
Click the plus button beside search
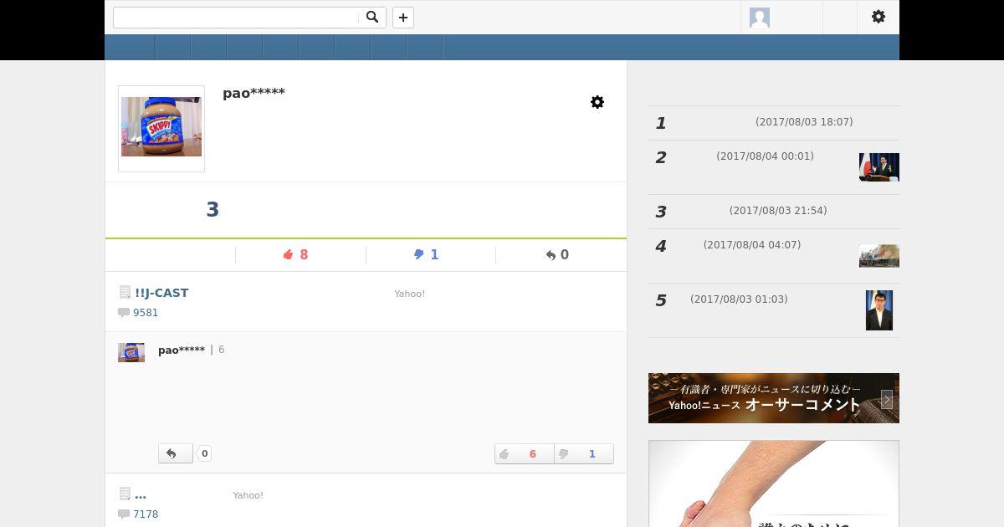coord(403,18)
